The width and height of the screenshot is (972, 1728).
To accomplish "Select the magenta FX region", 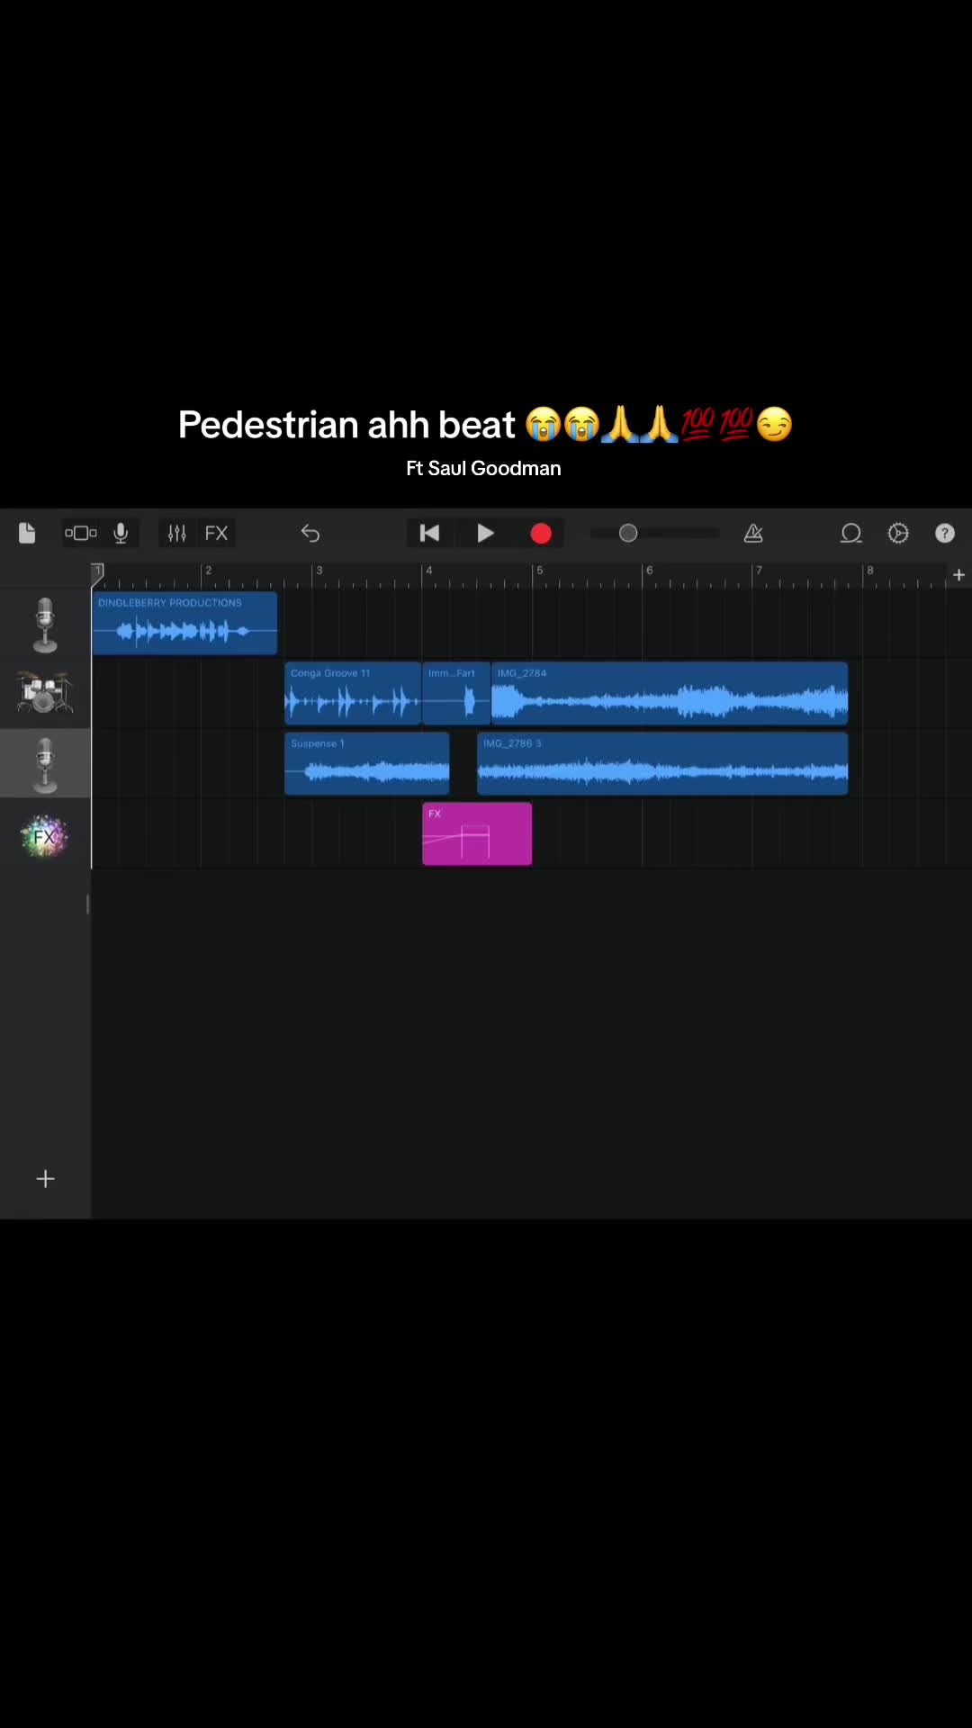I will [x=477, y=833].
